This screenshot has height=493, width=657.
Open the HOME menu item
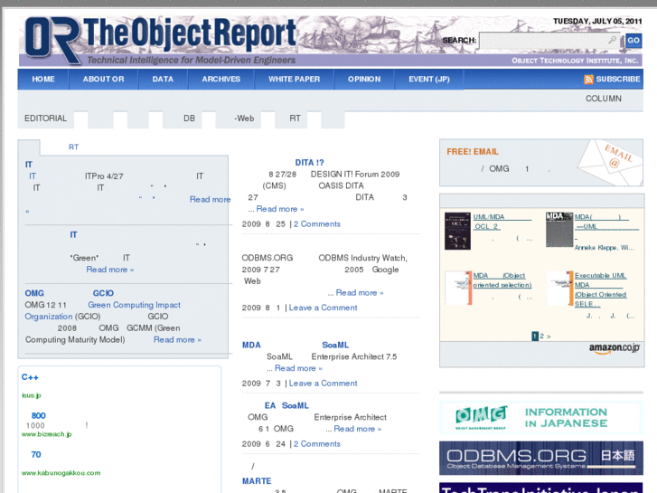pyautogui.click(x=43, y=80)
